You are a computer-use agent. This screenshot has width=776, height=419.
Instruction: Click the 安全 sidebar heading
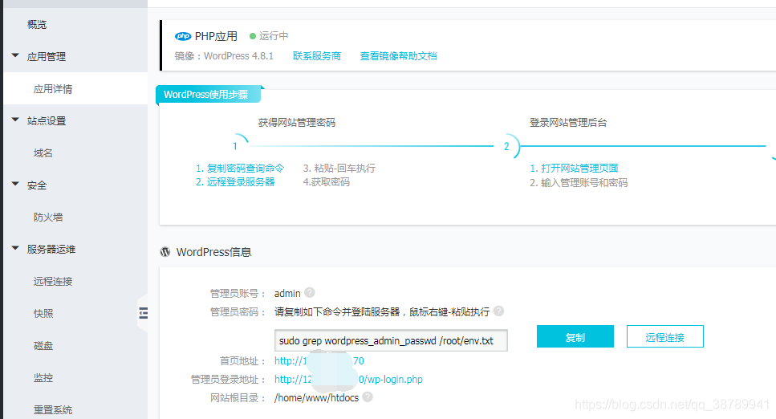coord(37,185)
